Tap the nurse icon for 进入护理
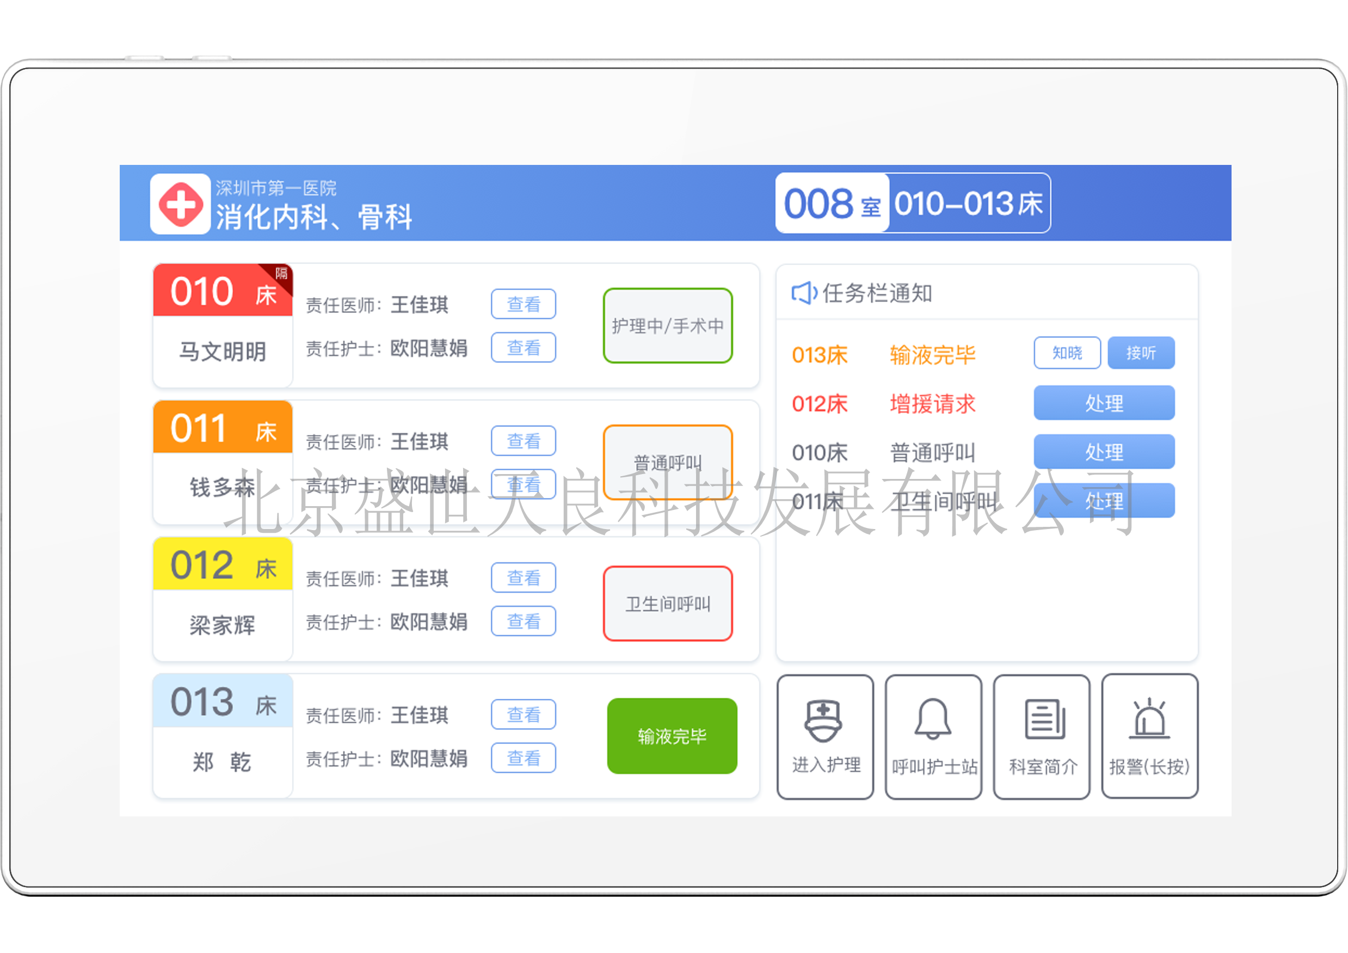Viewport: 1348px width, 953px height. tap(823, 720)
